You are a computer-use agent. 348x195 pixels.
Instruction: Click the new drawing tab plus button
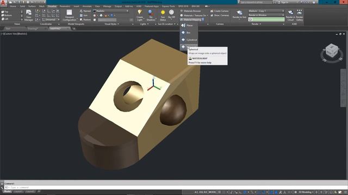click(74, 29)
